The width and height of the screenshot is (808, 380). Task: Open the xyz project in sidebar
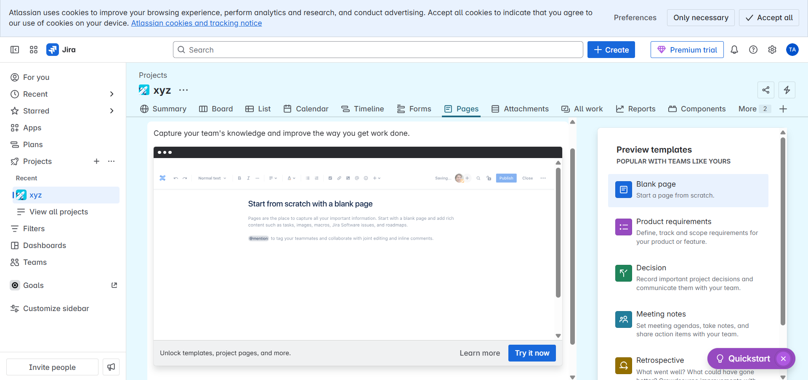click(66, 195)
